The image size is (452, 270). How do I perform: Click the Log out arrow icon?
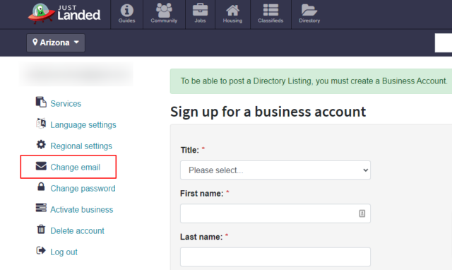tap(41, 250)
